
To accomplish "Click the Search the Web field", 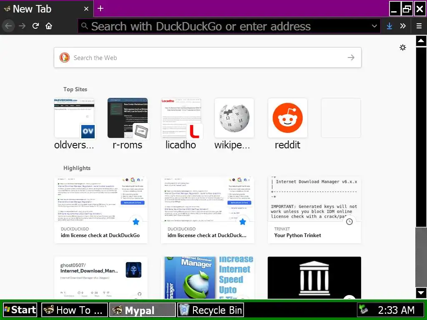I will 208,57.
